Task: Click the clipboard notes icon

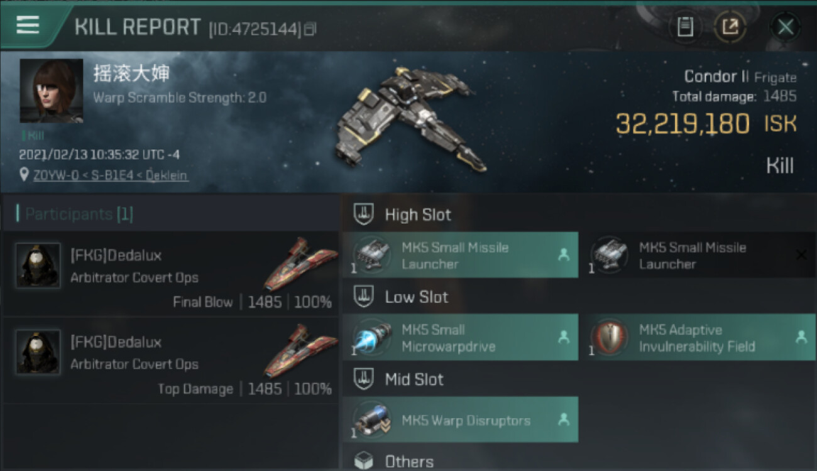Action: pos(685,26)
